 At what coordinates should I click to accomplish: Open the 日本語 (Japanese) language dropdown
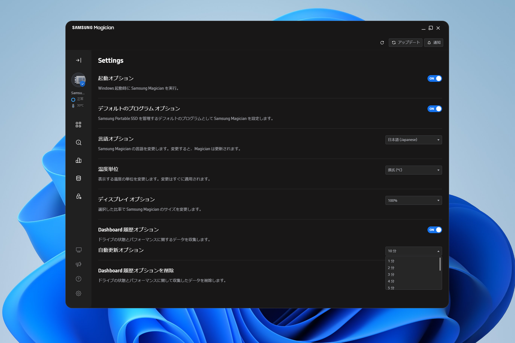[x=414, y=140]
